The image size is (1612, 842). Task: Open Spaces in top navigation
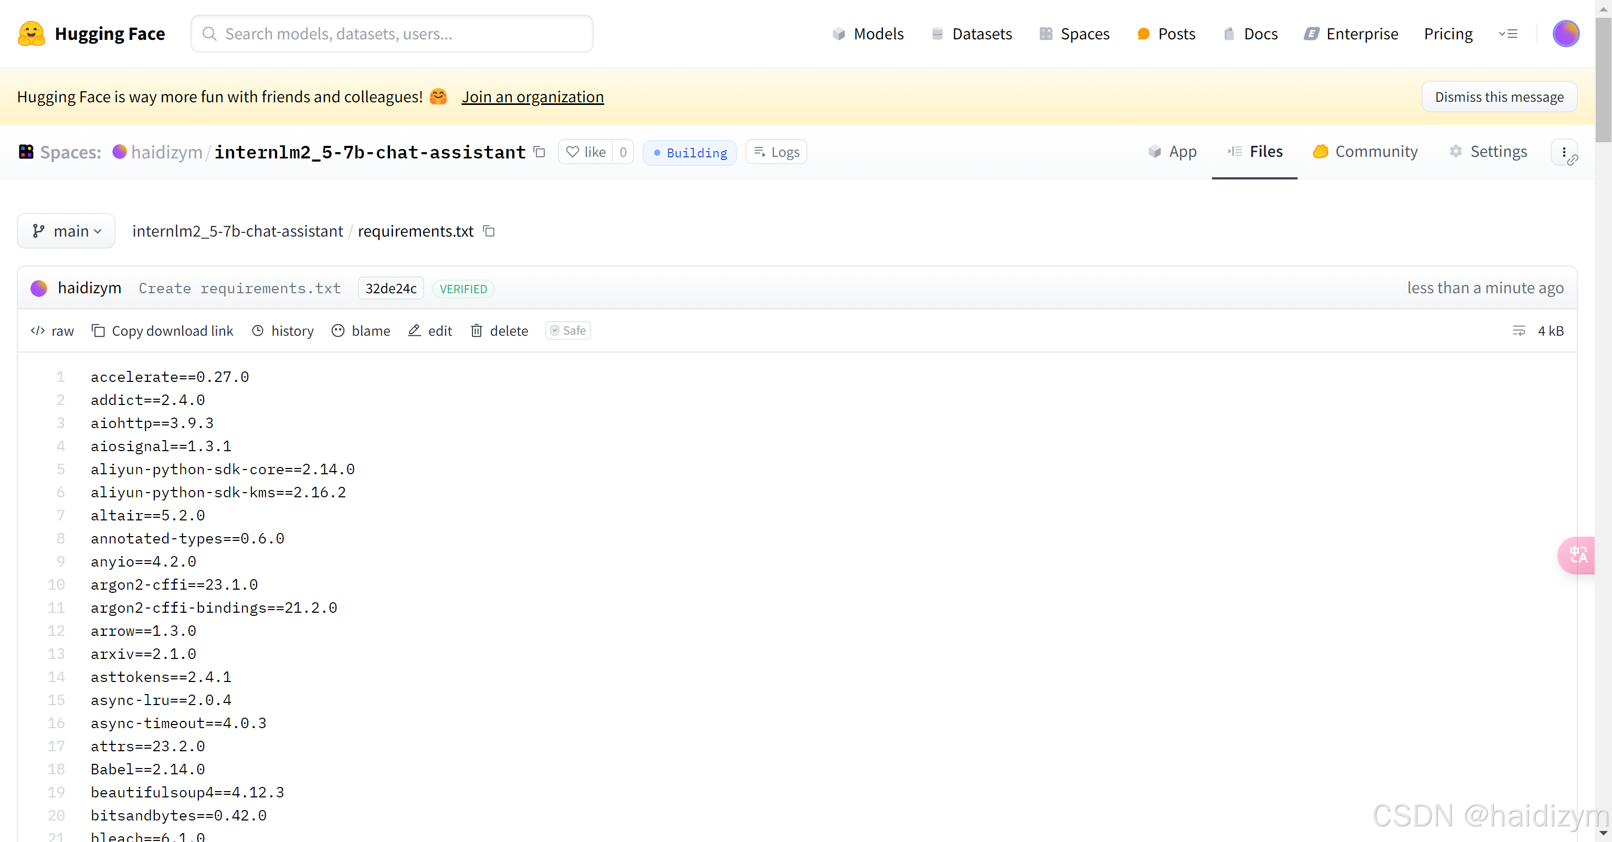tap(1074, 34)
